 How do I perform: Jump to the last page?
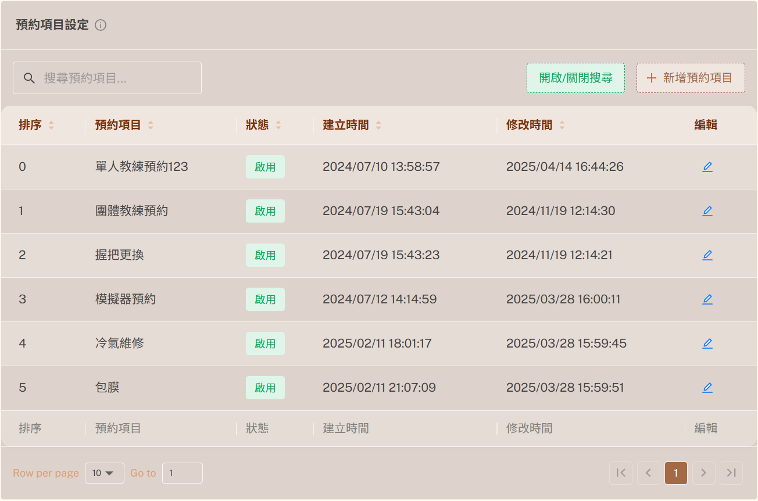(731, 473)
